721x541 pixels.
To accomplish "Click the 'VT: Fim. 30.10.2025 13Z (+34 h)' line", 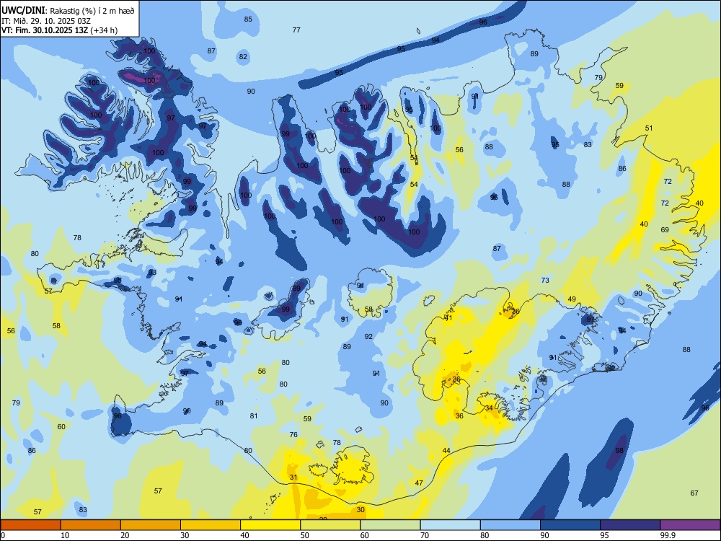I will pos(59,30).
